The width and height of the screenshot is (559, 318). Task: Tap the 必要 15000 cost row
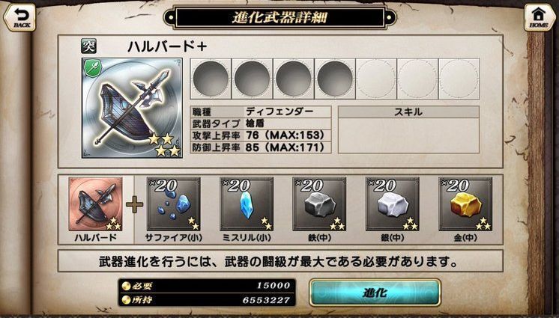pyautogui.click(x=207, y=286)
